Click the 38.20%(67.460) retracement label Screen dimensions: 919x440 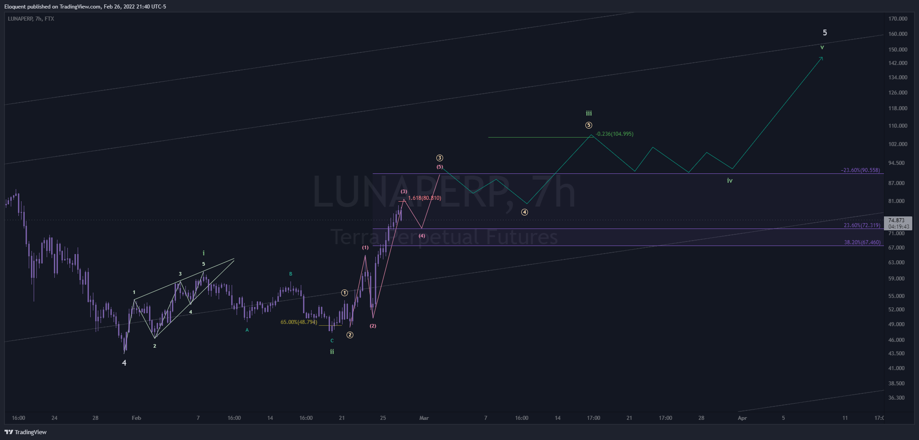click(862, 242)
